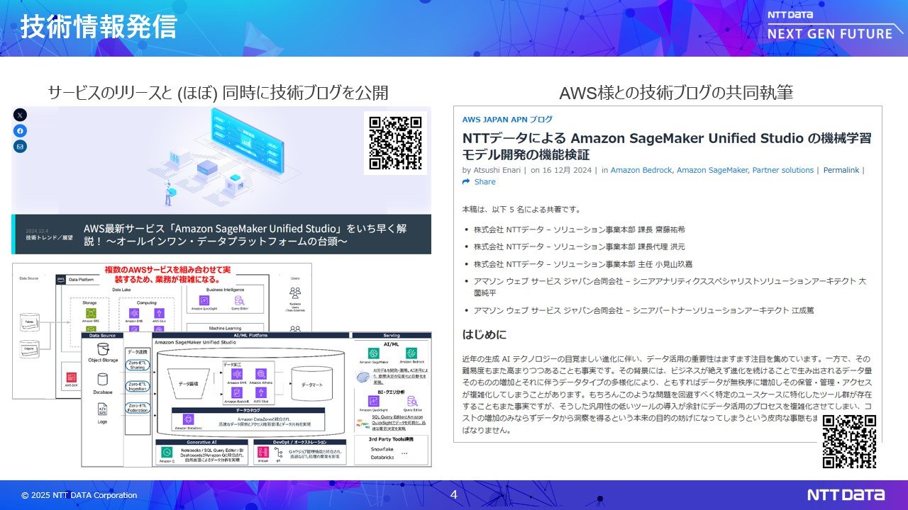The width and height of the screenshot is (908, 510).
Task: Click the QR code beside the AWS blog article
Action: pyautogui.click(x=849, y=441)
